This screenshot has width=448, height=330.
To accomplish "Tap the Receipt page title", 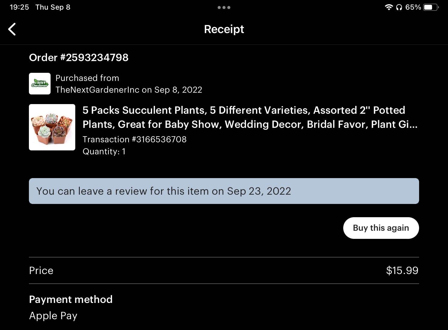I will click(x=224, y=29).
